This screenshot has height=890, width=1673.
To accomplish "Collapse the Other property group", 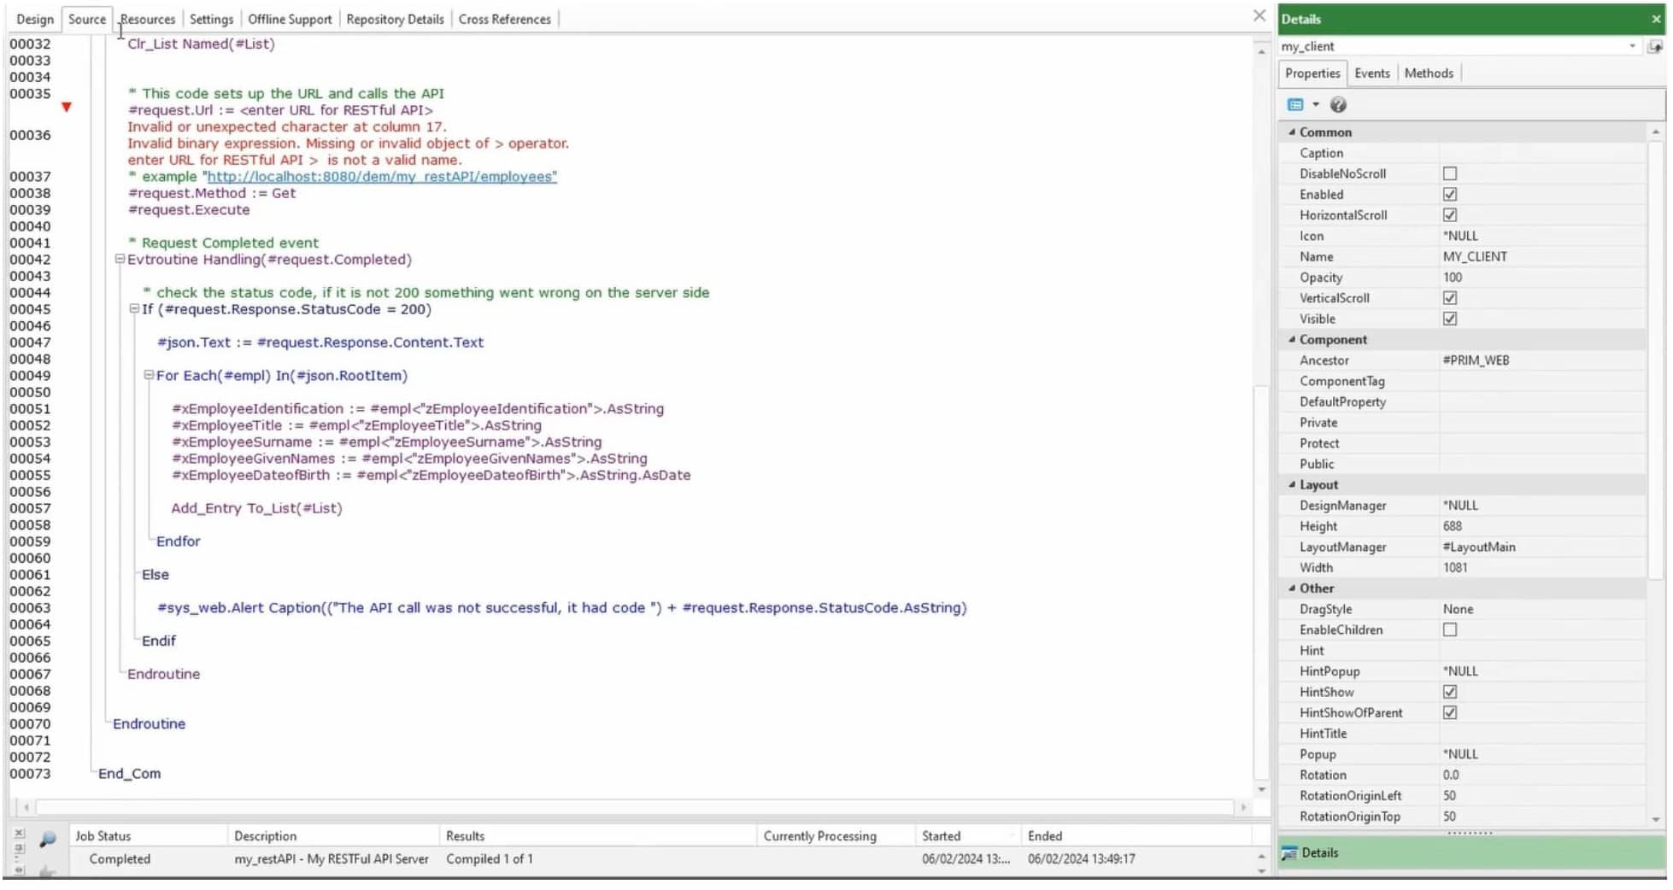I will tap(1291, 588).
